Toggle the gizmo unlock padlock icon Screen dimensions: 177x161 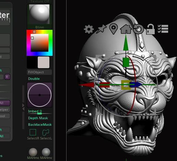(x=151, y=29)
